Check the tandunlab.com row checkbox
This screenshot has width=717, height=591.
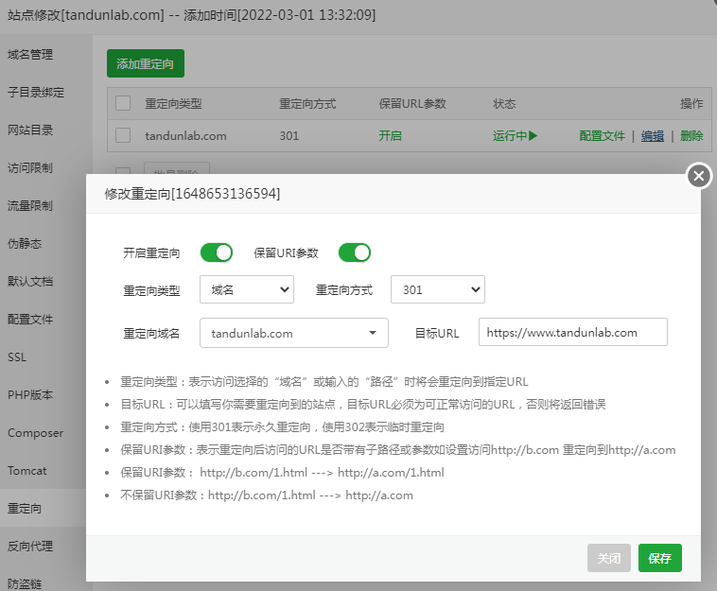pyautogui.click(x=123, y=135)
